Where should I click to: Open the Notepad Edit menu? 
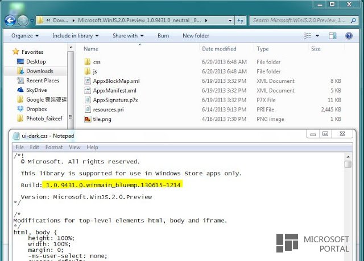(34, 148)
